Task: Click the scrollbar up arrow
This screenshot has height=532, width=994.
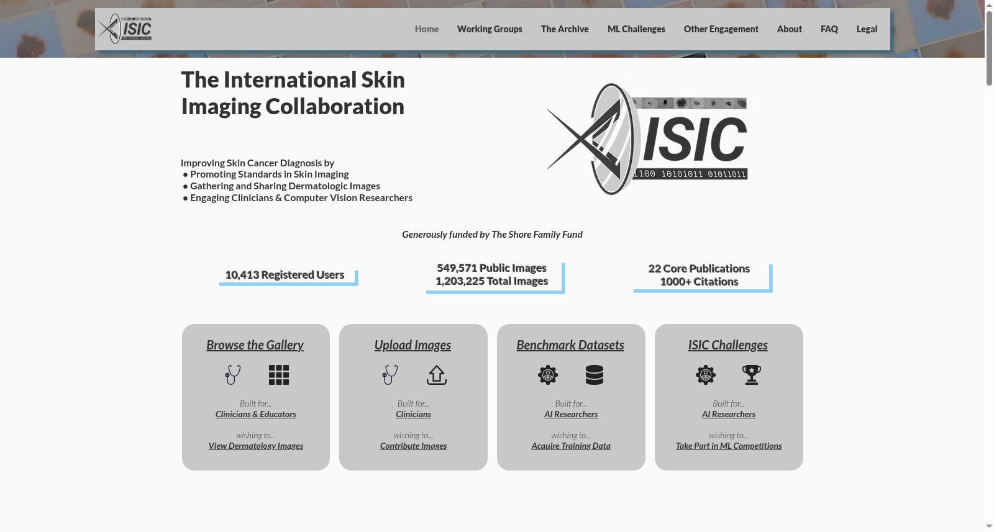Action: click(989, 5)
